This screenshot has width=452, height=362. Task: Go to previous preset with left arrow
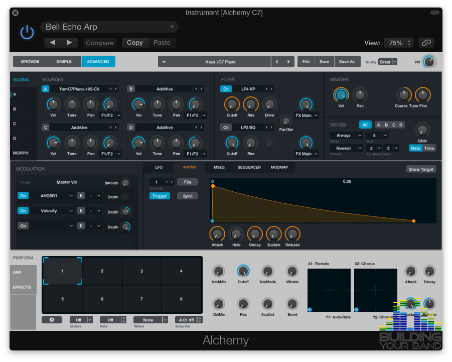click(x=53, y=43)
